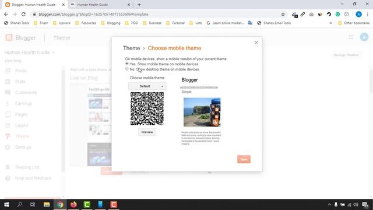The image size is (373, 210).
Task: Show hidden system tray icons
Action: pos(329,205)
